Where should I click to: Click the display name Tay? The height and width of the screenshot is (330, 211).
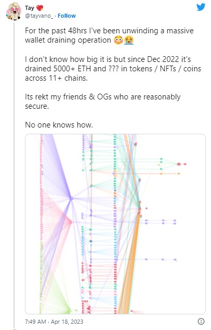tap(30, 8)
